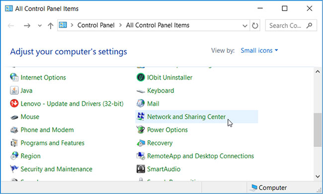Click the IObit Uninstaller green icon
This screenshot has width=323, height=194.
pos(141,77)
